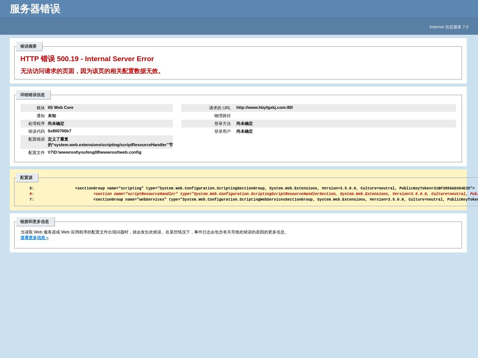Image resolution: width=478 pixels, height=358 pixels.
Task: Click the 服务器错误 page title
Action: (35, 9)
